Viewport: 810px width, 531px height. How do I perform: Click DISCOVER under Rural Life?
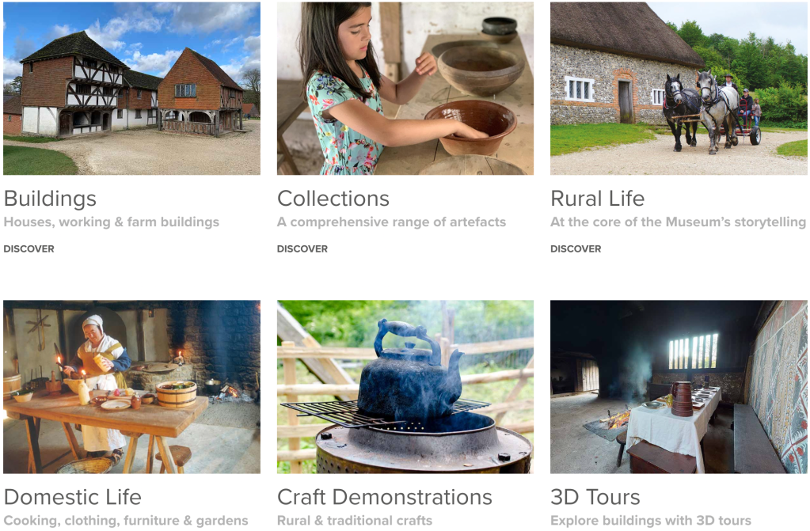576,249
